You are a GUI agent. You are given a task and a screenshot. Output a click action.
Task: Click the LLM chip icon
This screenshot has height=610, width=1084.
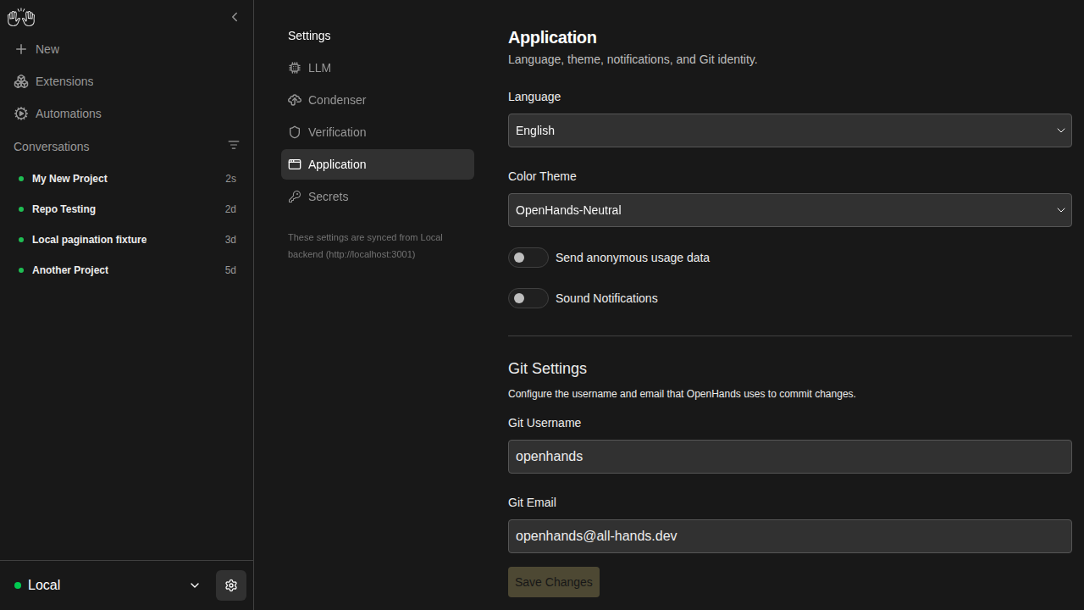[295, 68]
